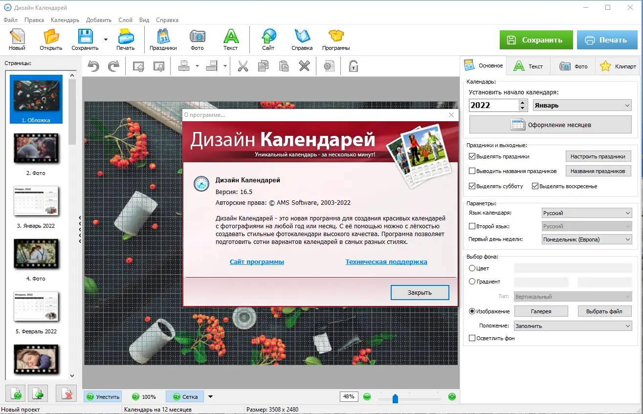Zoom in with the plus icon
This screenshot has height=414, width=643.
[452, 397]
